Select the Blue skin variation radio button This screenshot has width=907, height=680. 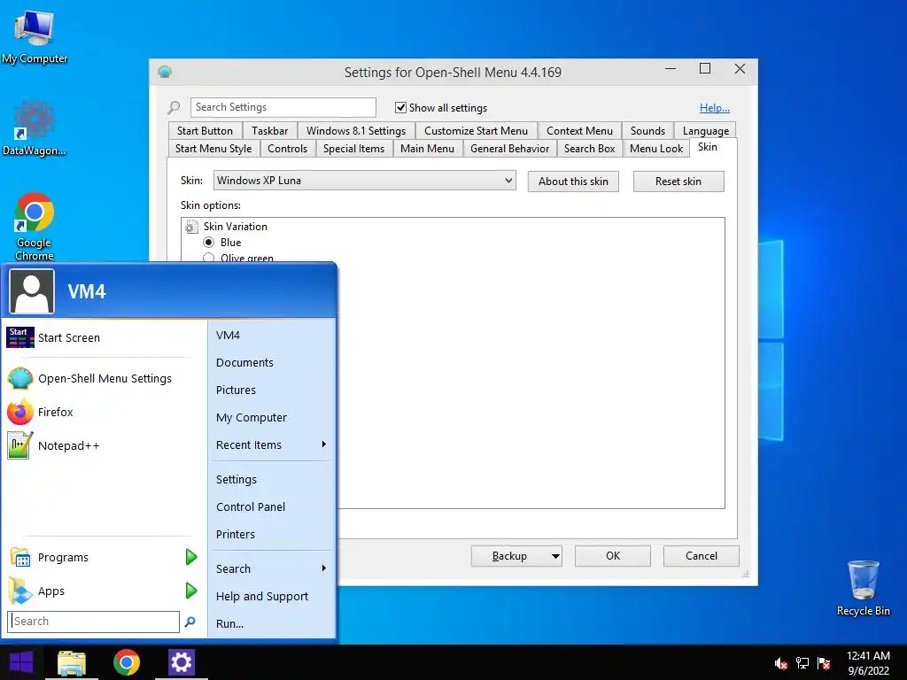[x=209, y=243]
